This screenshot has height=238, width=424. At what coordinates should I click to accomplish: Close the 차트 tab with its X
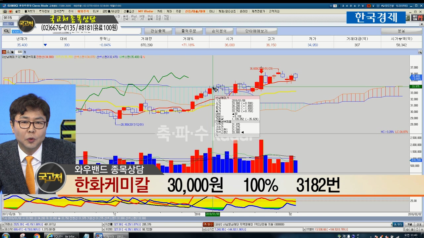(x=12, y=24)
